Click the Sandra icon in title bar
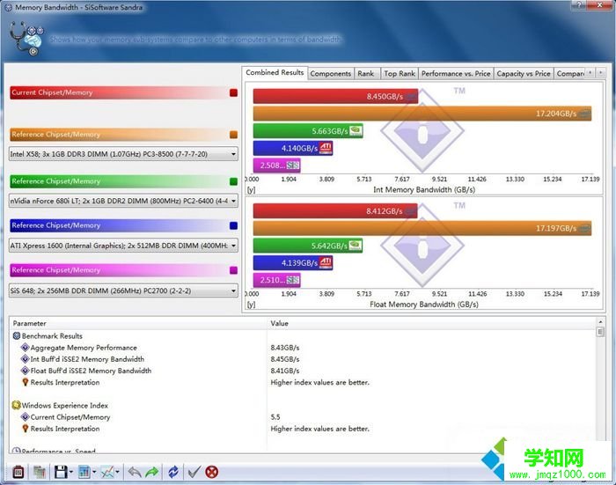The width and height of the screenshot is (616, 485). pyautogui.click(x=8, y=7)
